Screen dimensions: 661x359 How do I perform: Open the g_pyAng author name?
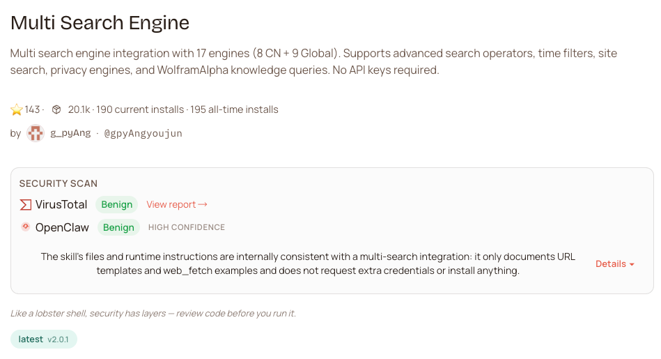click(70, 133)
